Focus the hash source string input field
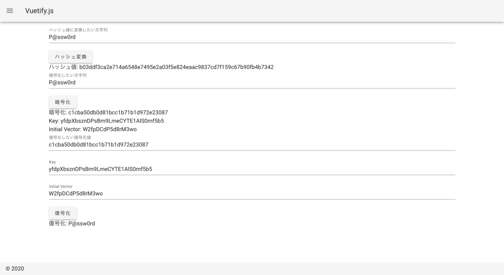Image resolution: width=504 pixels, height=275 pixels. tap(252, 37)
